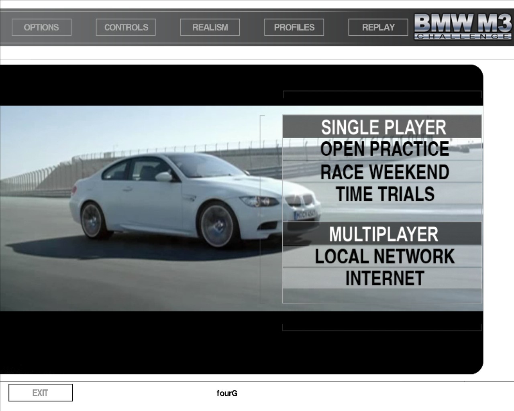The image size is (514, 411).
Task: Go to the Realism settings
Action: tap(210, 27)
